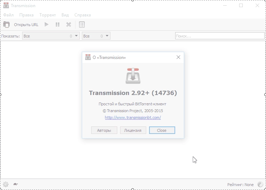Open the Справка menu

point(83,15)
